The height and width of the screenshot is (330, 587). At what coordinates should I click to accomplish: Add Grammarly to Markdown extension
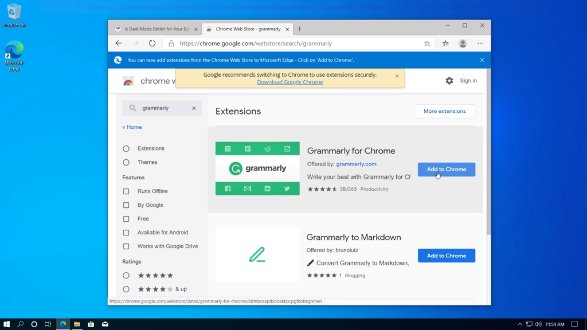(446, 256)
